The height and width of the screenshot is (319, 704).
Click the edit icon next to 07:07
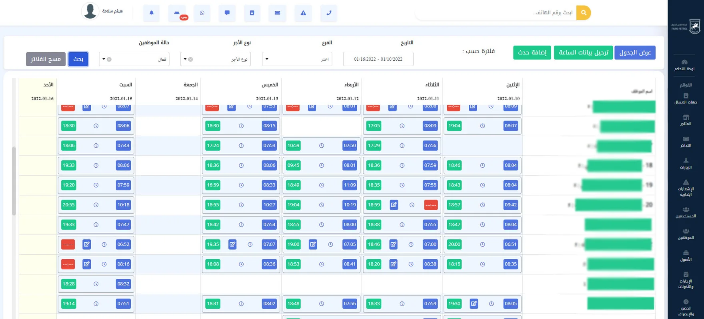[232, 244]
